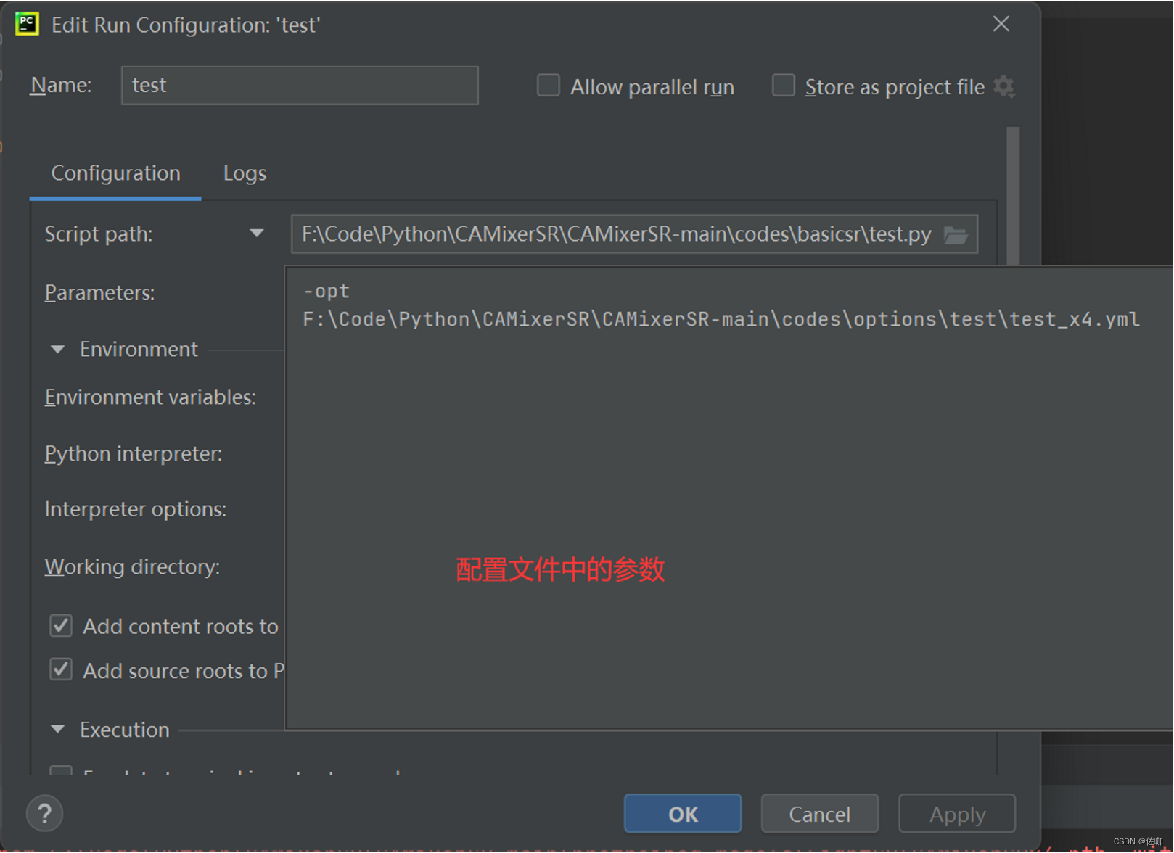
Task: Click the Working directory field
Action: (132, 566)
